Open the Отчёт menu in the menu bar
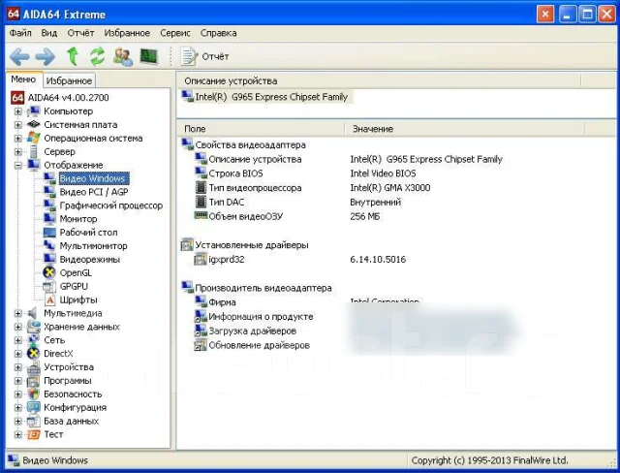The image size is (620, 473). coord(80,33)
